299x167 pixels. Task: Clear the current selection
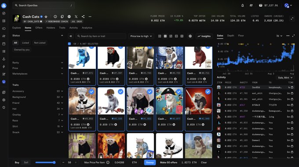click(204, 163)
